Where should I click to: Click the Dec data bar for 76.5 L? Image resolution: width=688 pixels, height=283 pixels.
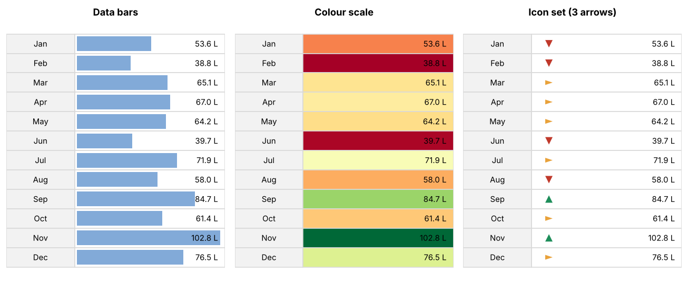click(130, 257)
